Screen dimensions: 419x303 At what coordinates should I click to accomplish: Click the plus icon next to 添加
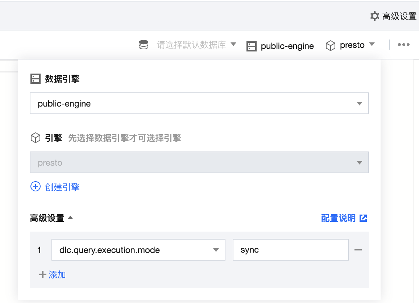point(43,274)
